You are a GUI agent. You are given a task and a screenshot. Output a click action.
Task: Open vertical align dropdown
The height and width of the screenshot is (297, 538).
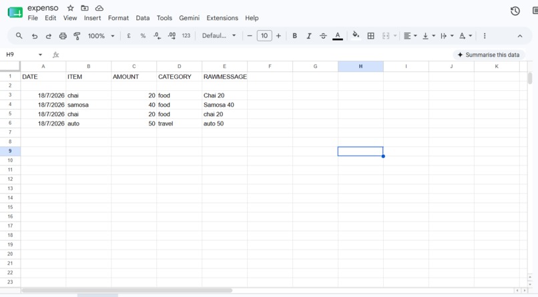(429, 35)
